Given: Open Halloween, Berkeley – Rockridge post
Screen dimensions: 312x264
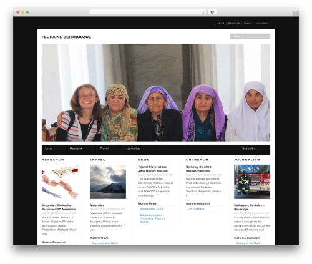Looking at the screenshot, I should coord(249,207).
